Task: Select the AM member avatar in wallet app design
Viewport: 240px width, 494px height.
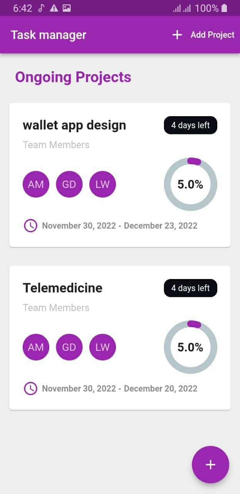Action: 36,184
